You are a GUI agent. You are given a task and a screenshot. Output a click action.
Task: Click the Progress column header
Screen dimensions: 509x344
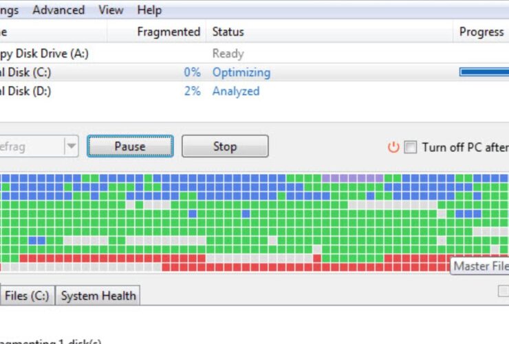(481, 32)
